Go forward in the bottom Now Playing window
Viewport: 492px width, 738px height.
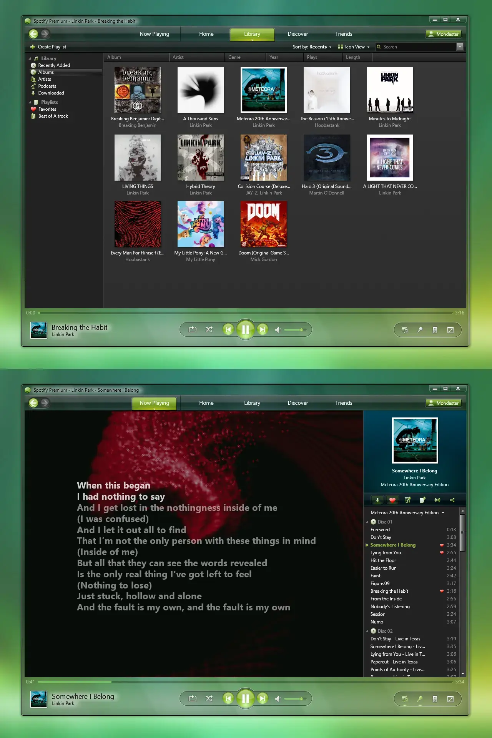point(45,403)
